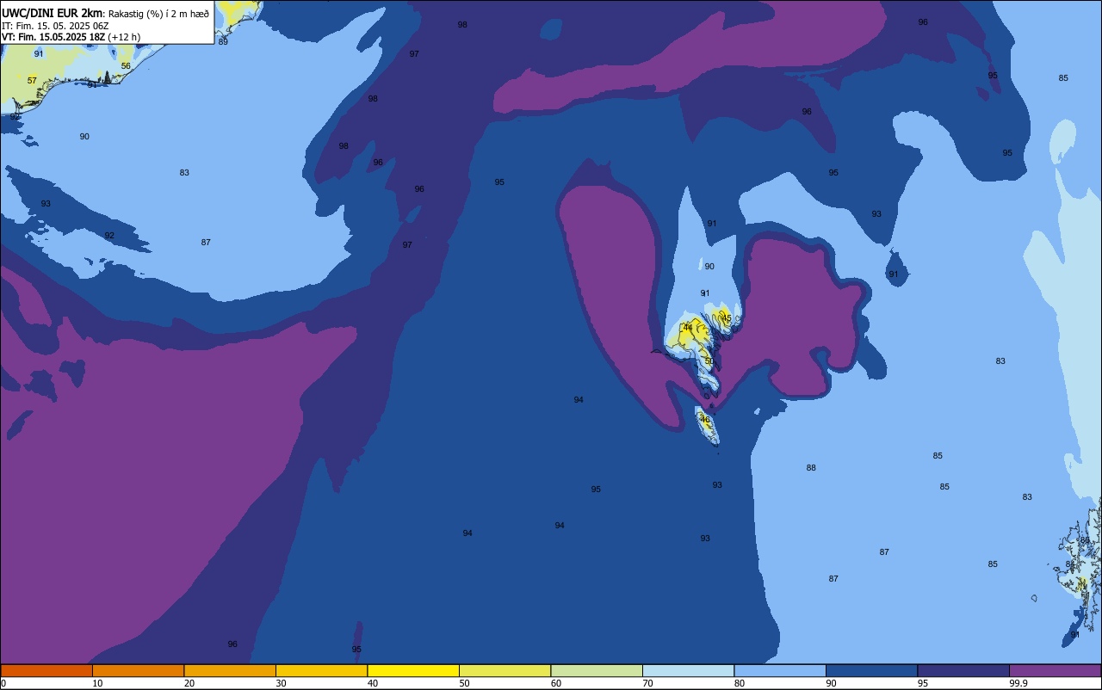Click the 95–99.9 navy legend swatch
Image resolution: width=1102 pixels, height=690 pixels.
(963, 670)
